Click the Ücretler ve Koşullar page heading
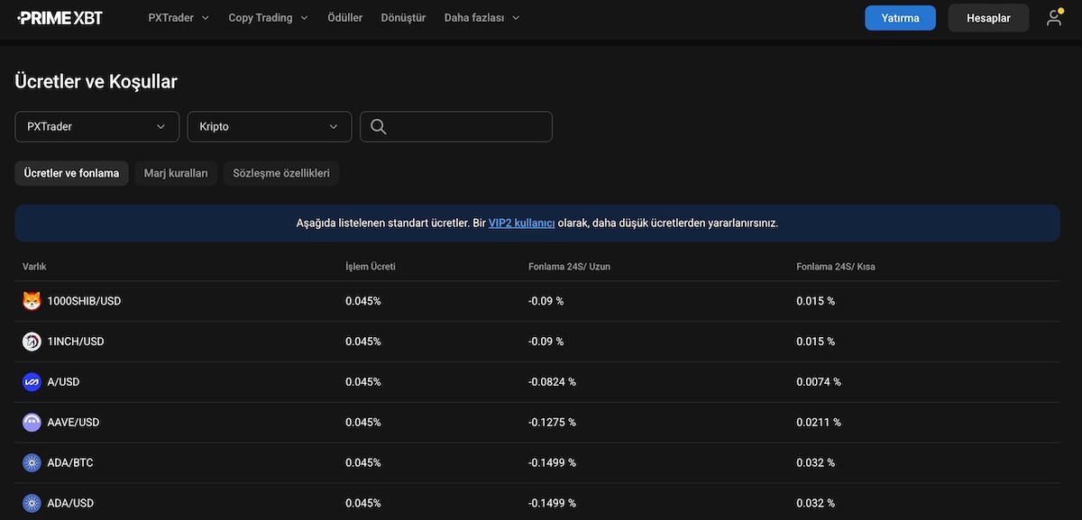The height and width of the screenshot is (520, 1082). pos(96,82)
